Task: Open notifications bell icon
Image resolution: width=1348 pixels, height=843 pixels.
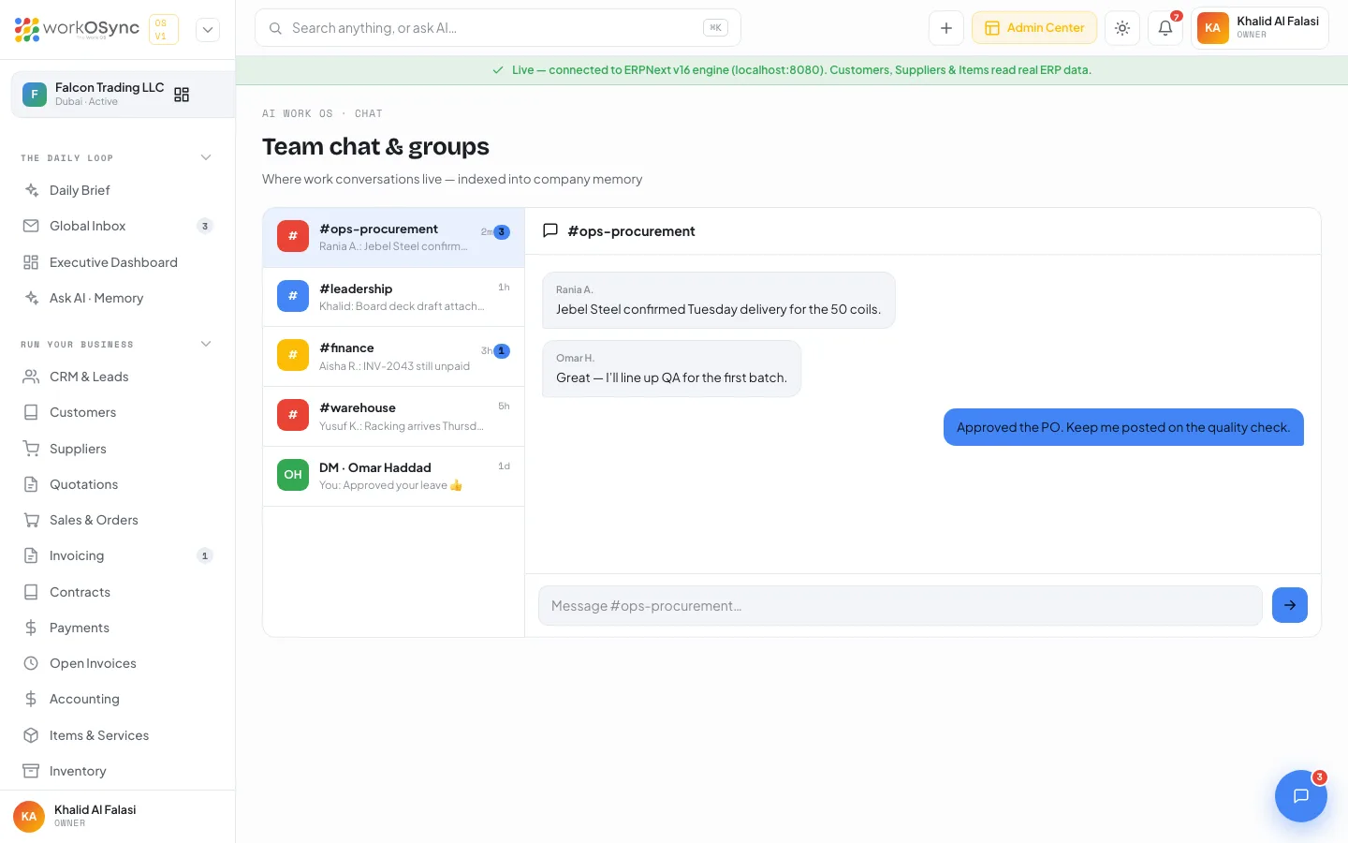Action: 1165,28
